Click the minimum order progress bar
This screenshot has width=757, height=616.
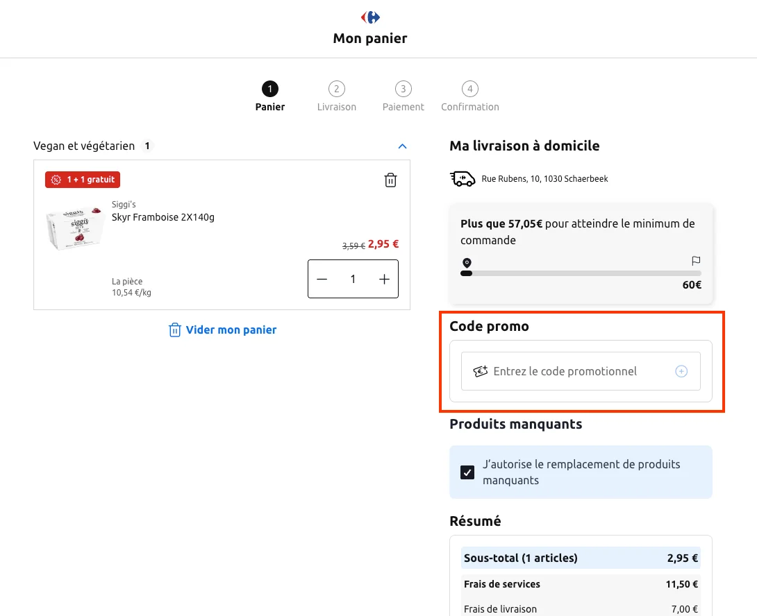[581, 273]
